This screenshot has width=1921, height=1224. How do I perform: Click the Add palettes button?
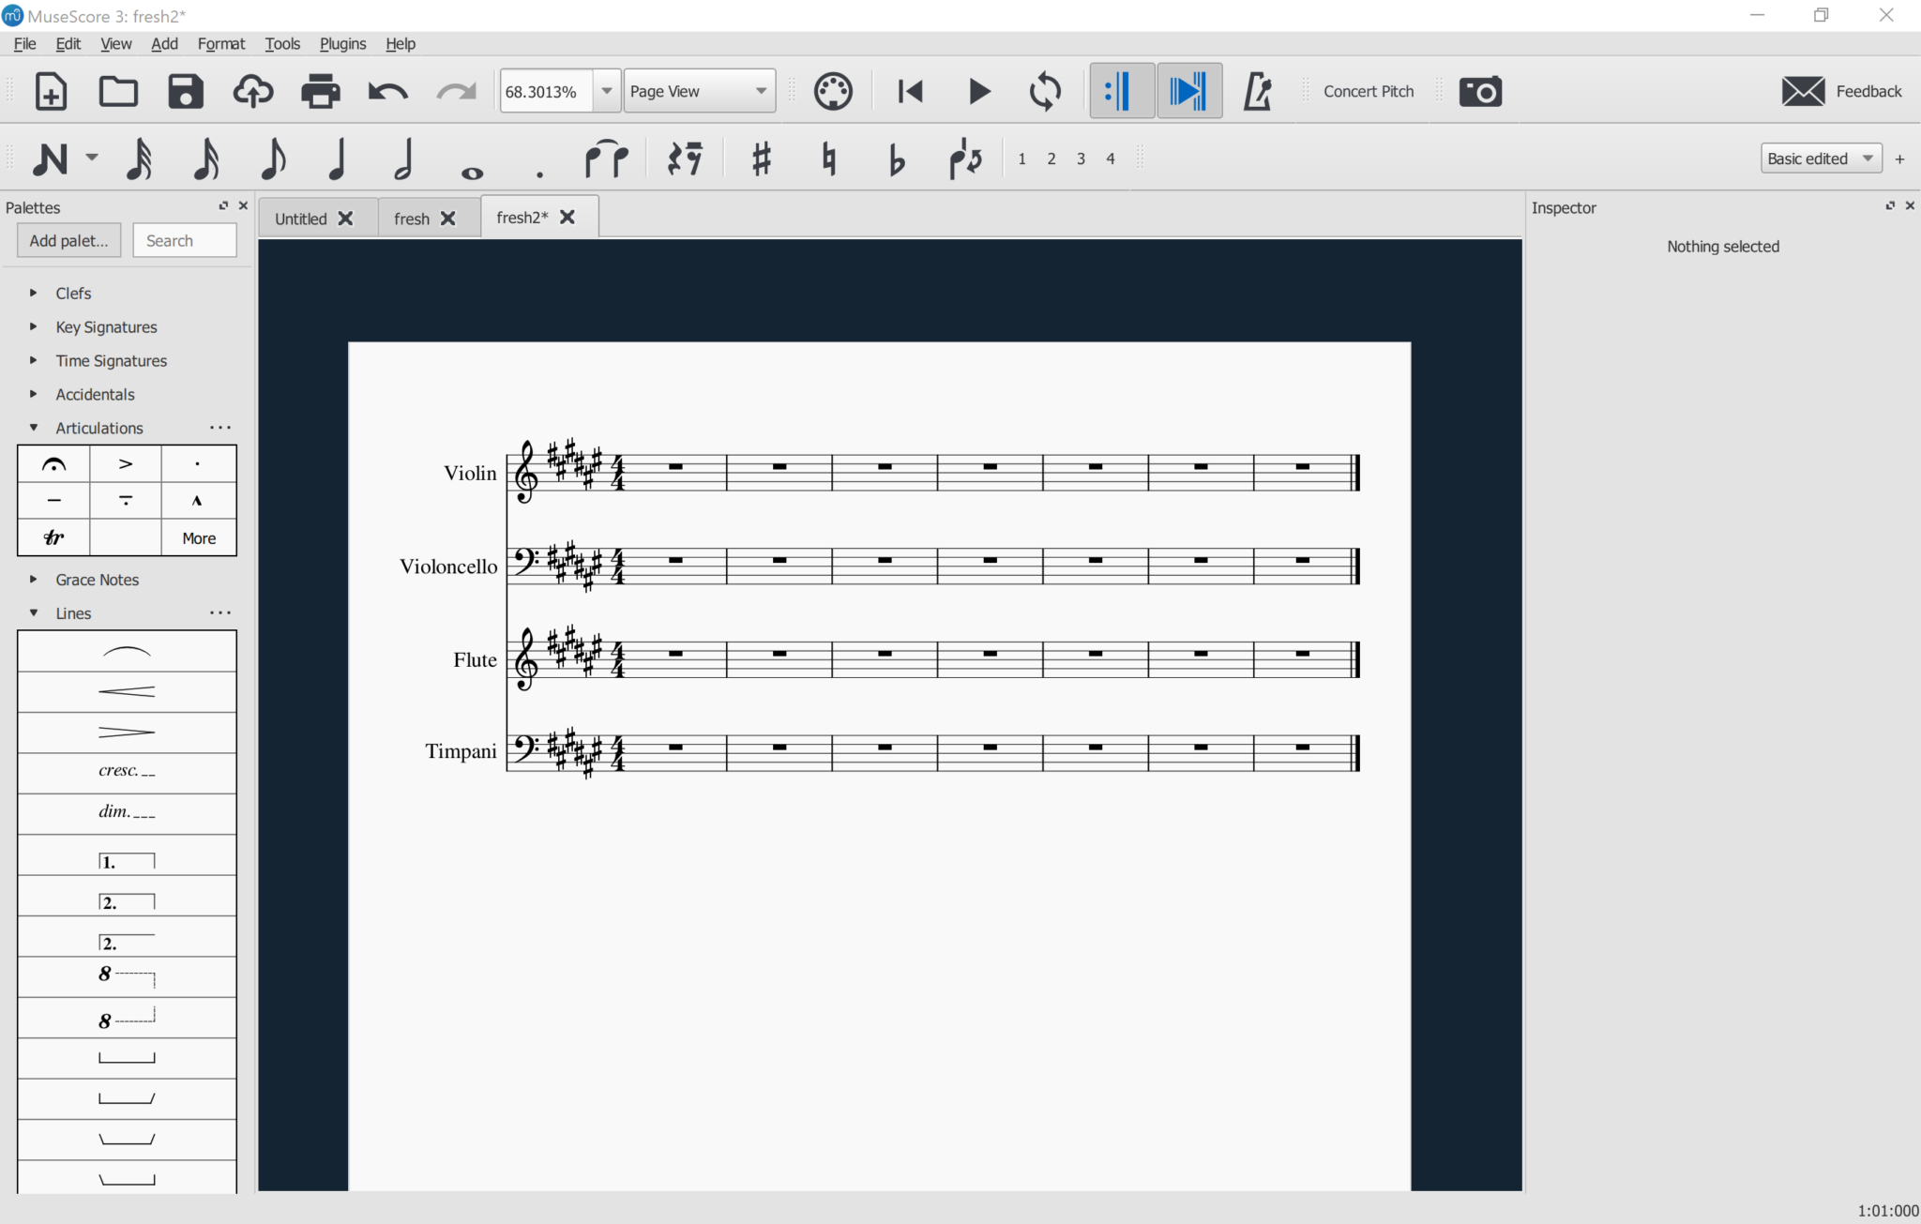(x=68, y=241)
